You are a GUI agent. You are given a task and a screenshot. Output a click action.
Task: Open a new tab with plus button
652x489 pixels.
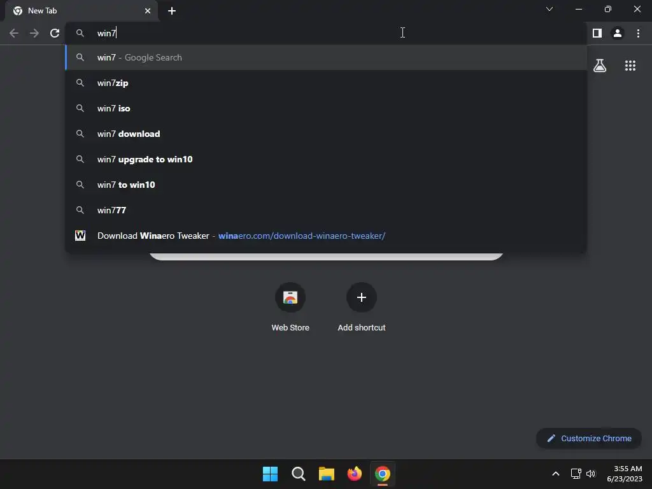(x=172, y=11)
